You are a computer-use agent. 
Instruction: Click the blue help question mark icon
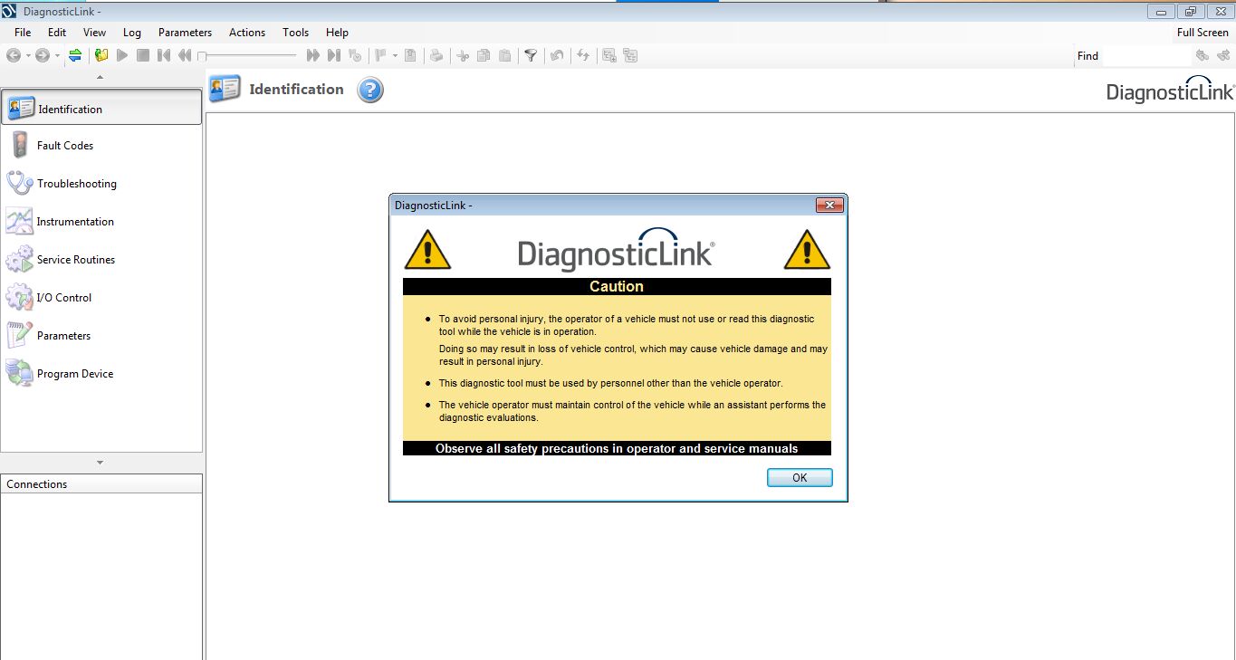click(x=370, y=90)
